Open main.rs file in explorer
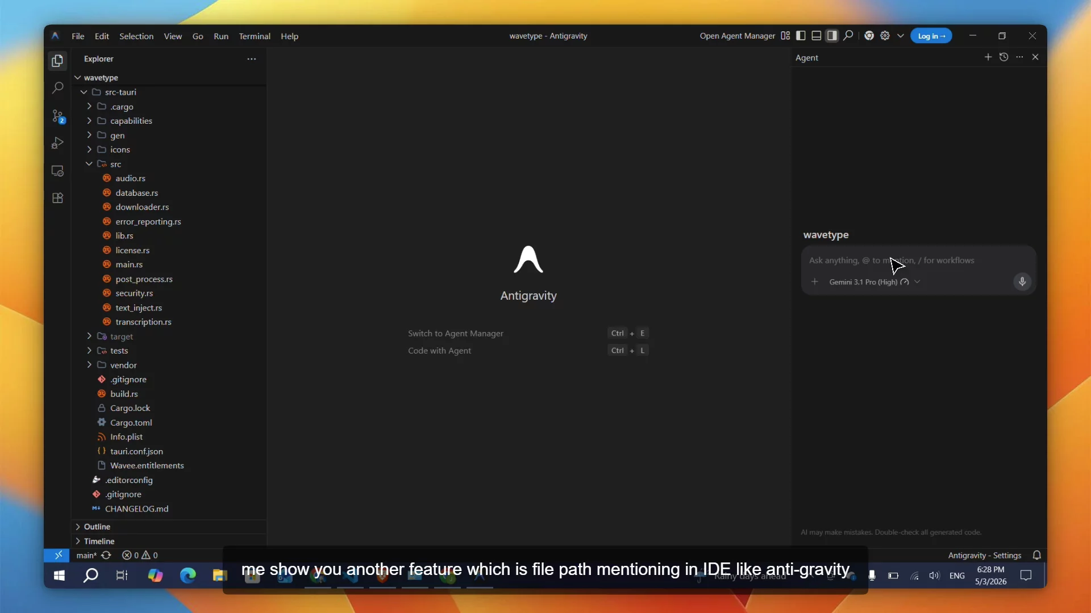 click(129, 264)
